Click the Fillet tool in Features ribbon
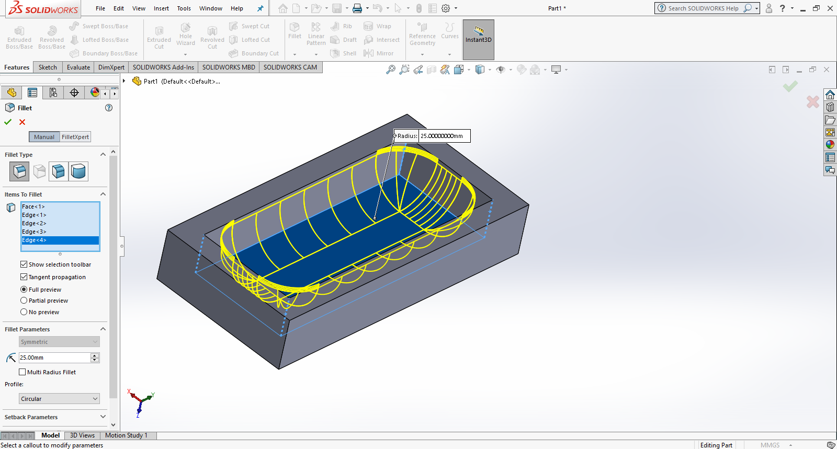 coord(295,30)
